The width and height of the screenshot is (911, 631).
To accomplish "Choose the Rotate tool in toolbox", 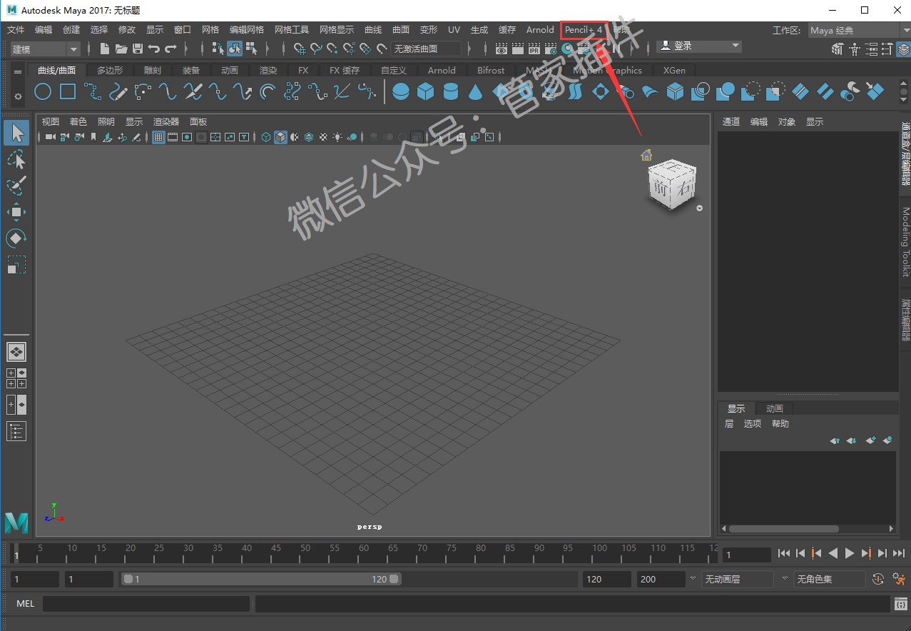I will click(x=16, y=238).
